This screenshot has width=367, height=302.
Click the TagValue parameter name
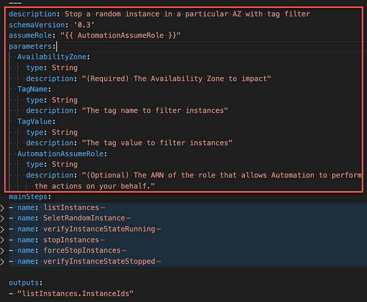[35, 121]
